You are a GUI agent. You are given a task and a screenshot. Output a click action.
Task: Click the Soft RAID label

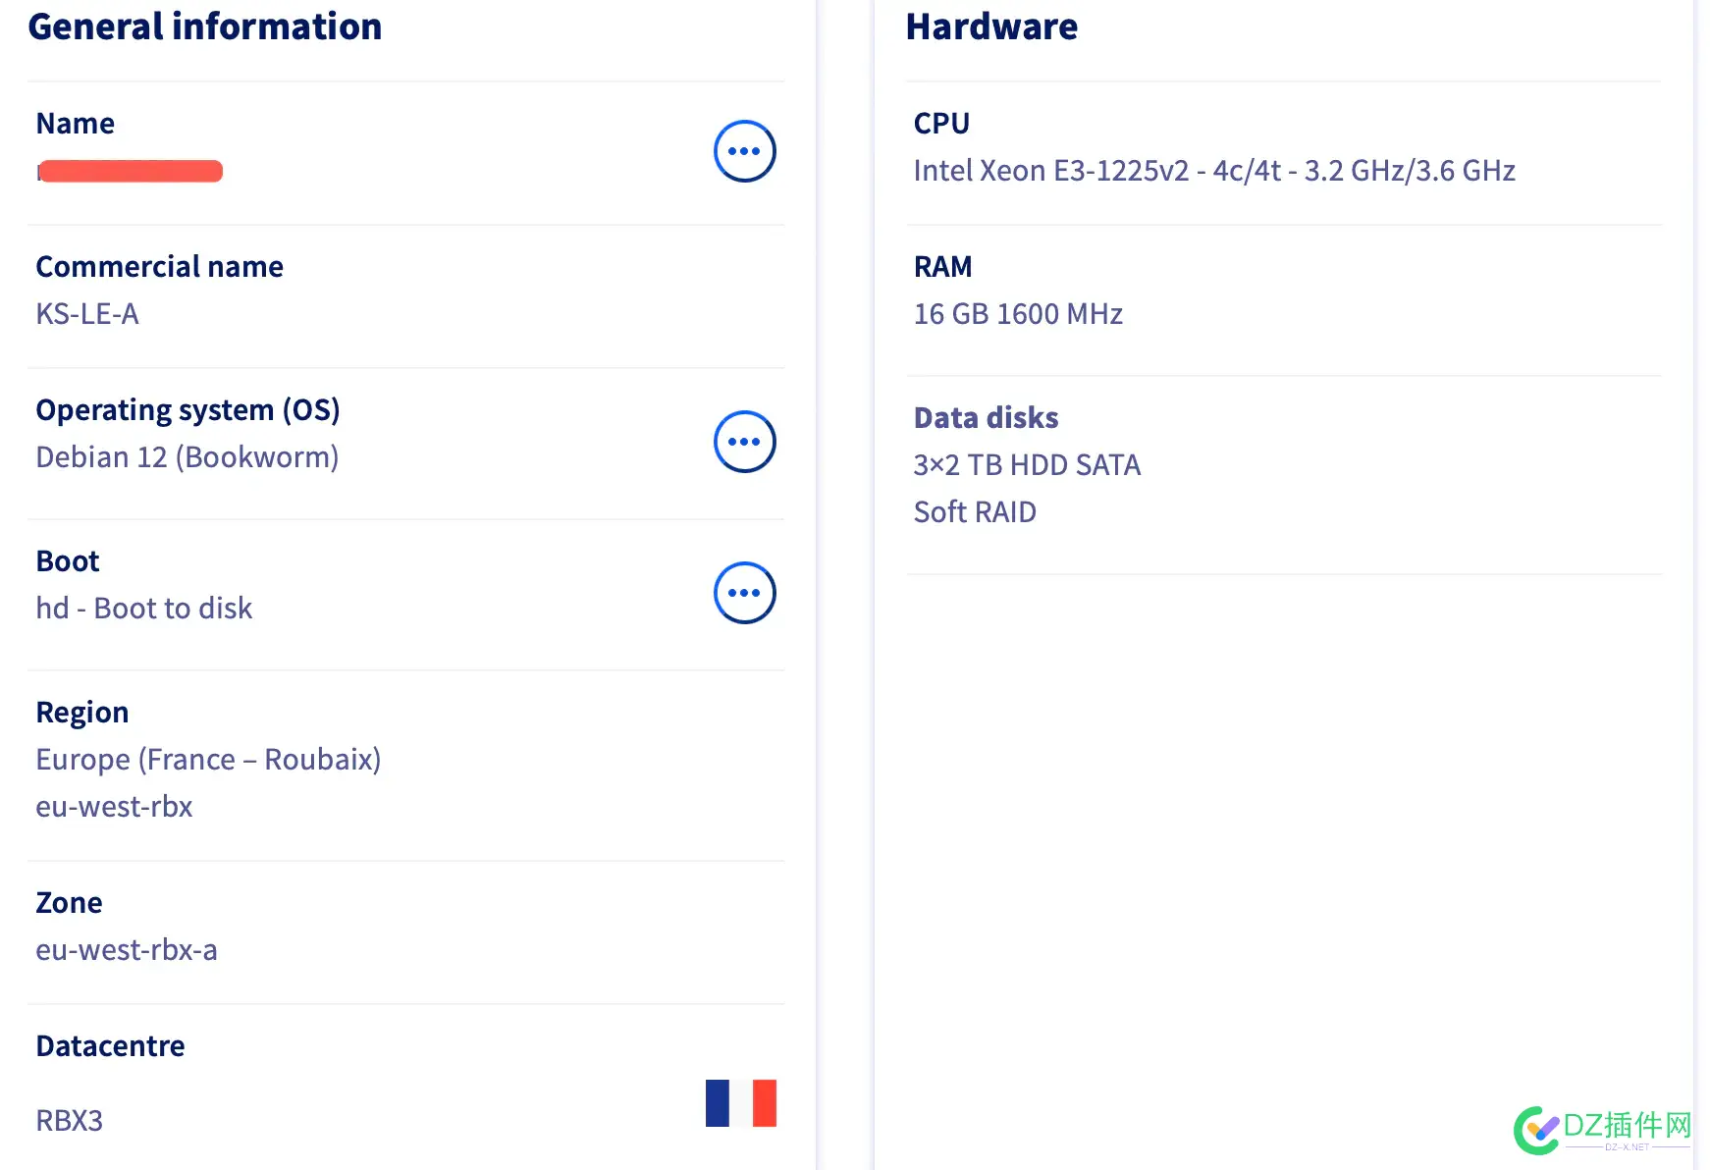[975, 512]
